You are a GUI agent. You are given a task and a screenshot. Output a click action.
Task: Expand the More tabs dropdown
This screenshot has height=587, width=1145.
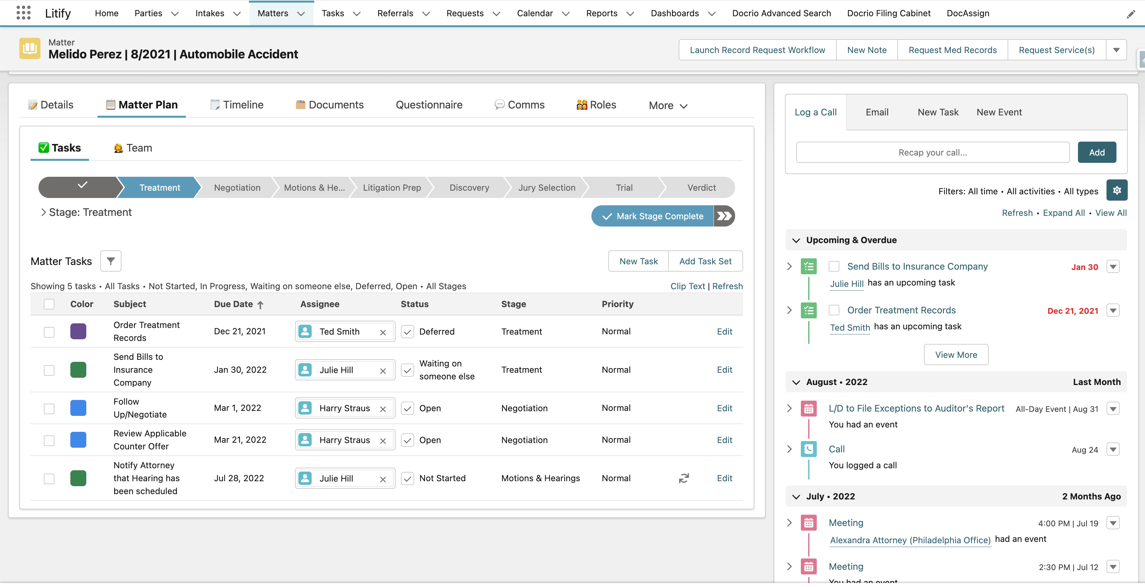[x=668, y=105]
